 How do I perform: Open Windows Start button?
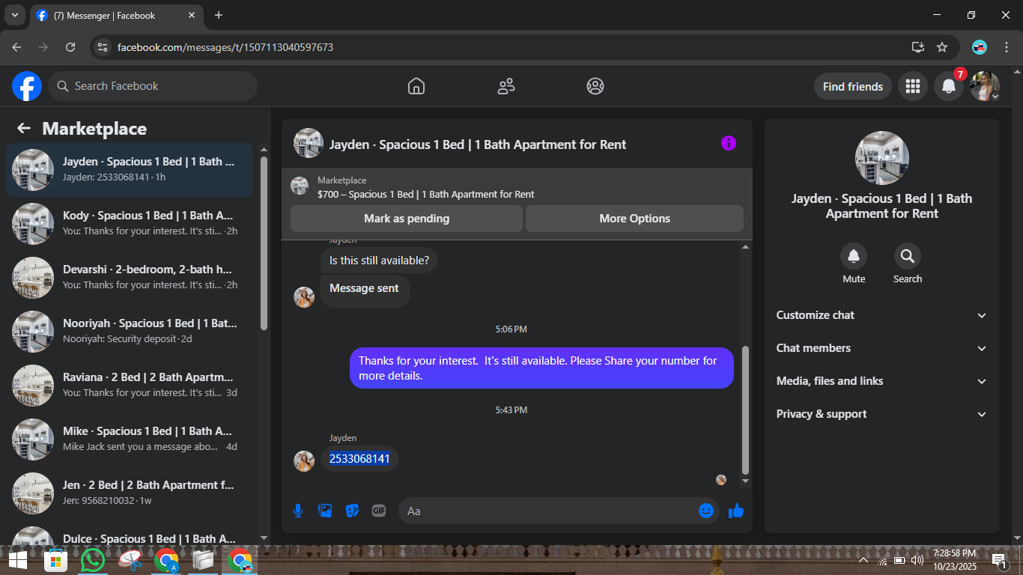(x=18, y=560)
